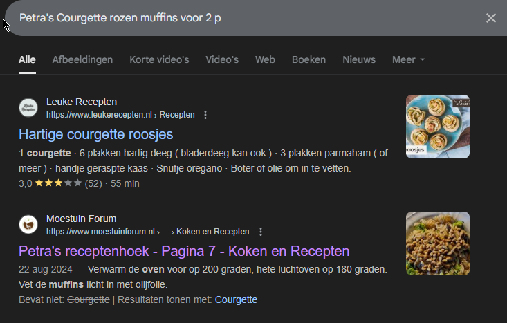Show Nieuws search results
This screenshot has height=323, width=507.
point(359,60)
